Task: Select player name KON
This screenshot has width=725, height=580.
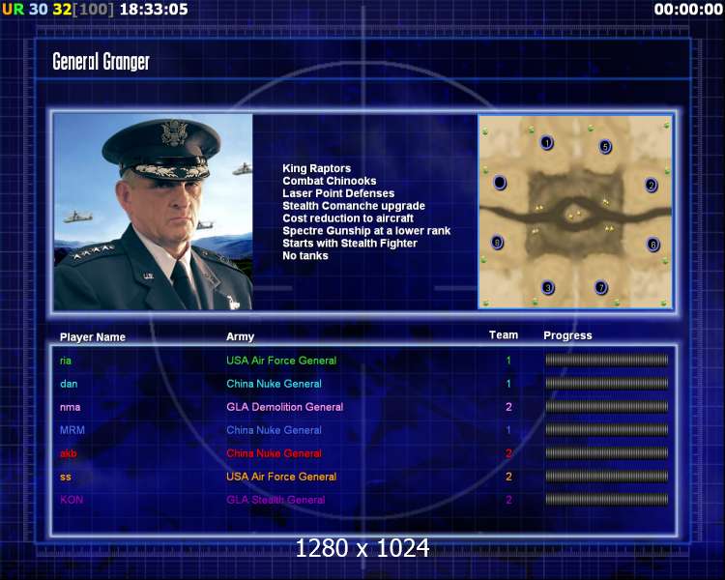Action: 72,500
